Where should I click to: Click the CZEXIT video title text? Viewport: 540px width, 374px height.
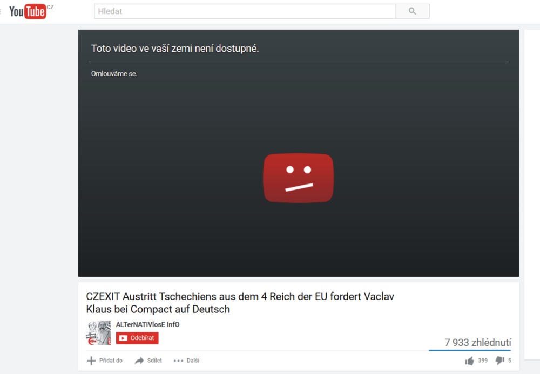(x=240, y=303)
